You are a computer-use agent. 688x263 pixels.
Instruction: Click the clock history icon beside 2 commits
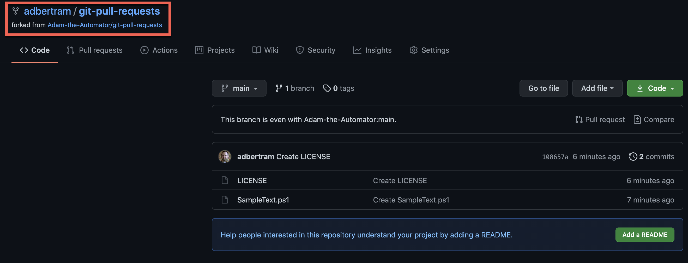[633, 157]
